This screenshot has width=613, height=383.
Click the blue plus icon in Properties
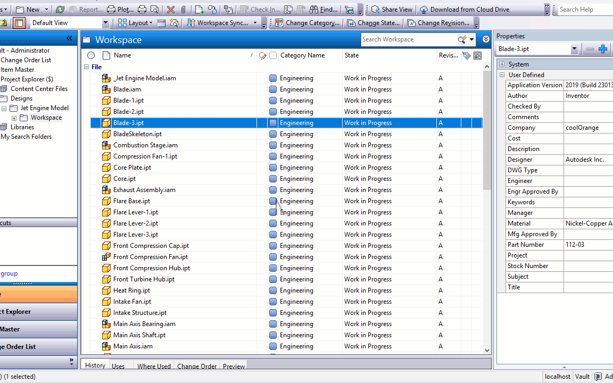click(603, 49)
